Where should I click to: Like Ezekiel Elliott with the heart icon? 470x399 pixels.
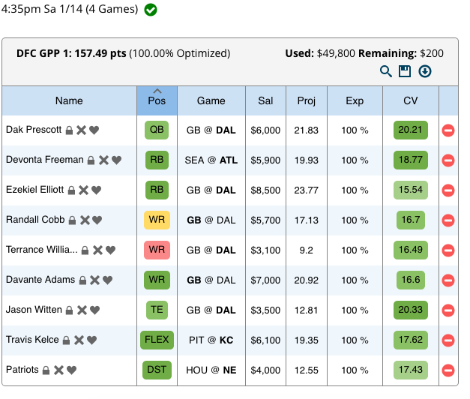(x=96, y=190)
